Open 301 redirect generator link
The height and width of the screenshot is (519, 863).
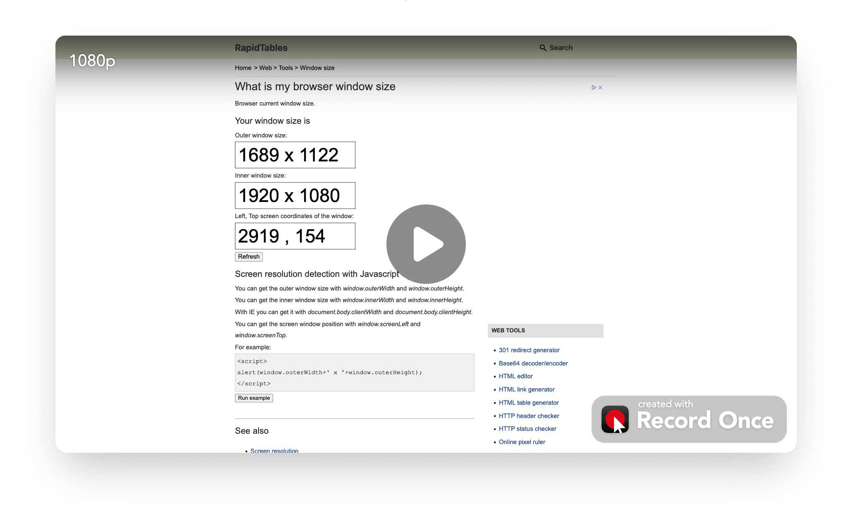[x=529, y=350]
